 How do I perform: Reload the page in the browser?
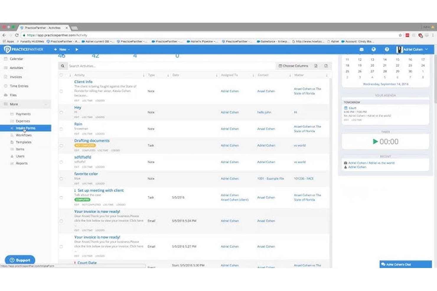click(17, 35)
